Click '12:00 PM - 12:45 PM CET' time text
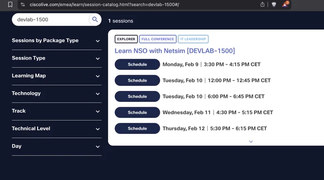The width and height of the screenshot is (324, 180). click(239, 80)
